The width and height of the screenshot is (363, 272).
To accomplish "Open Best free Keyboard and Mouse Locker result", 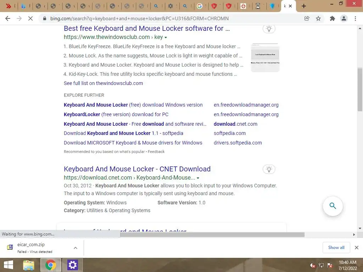I will tap(147, 28).
